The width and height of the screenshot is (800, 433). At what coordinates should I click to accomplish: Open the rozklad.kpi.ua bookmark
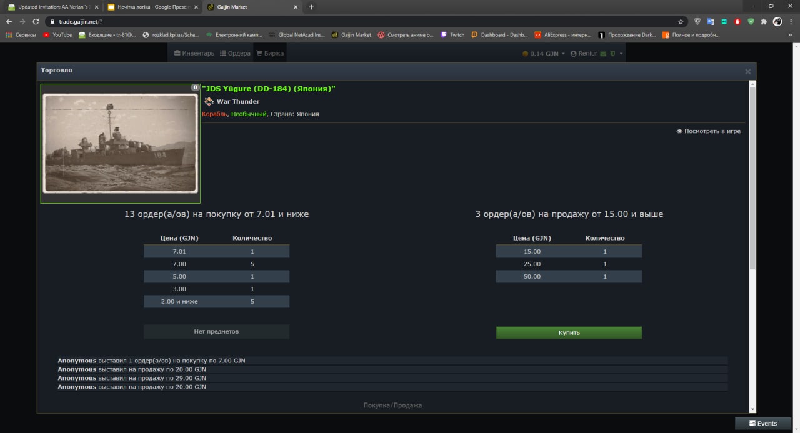point(171,35)
